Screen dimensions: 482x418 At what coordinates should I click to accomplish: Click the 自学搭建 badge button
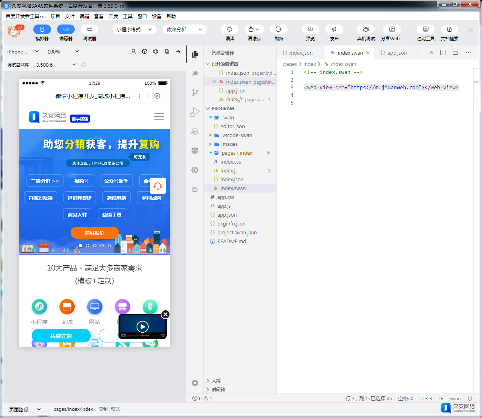(x=80, y=119)
